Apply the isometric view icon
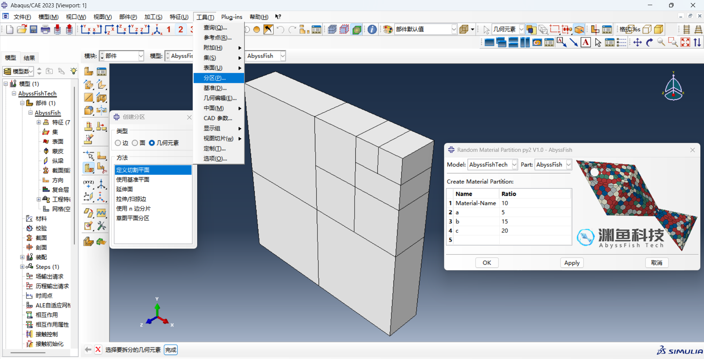The width and height of the screenshot is (704, 359). [157, 29]
